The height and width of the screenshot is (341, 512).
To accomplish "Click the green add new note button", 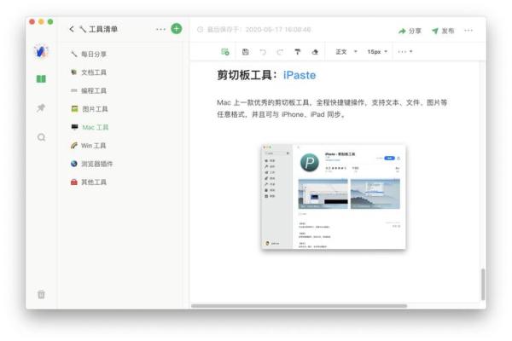I will tap(177, 29).
